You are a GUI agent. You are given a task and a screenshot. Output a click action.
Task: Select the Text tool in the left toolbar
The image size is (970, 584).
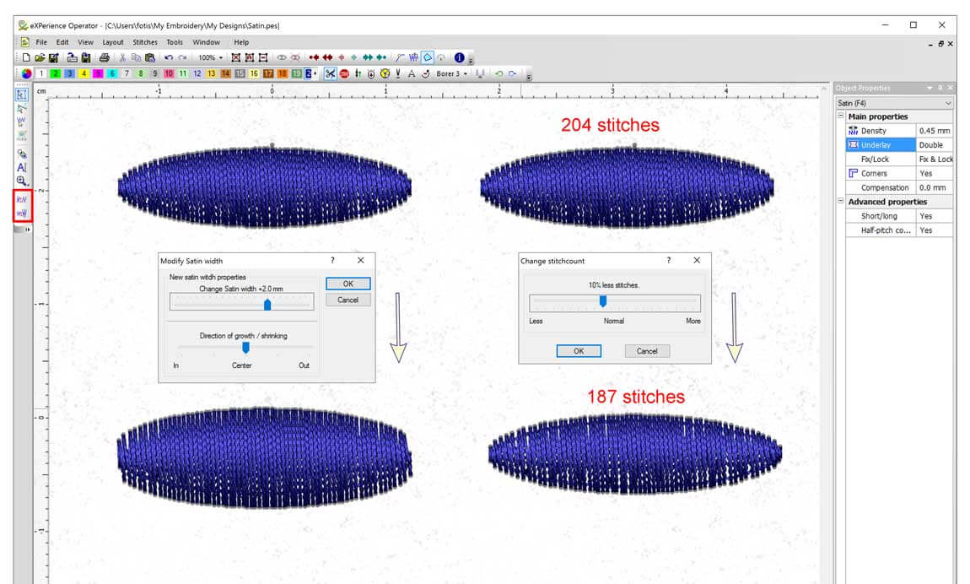21,167
